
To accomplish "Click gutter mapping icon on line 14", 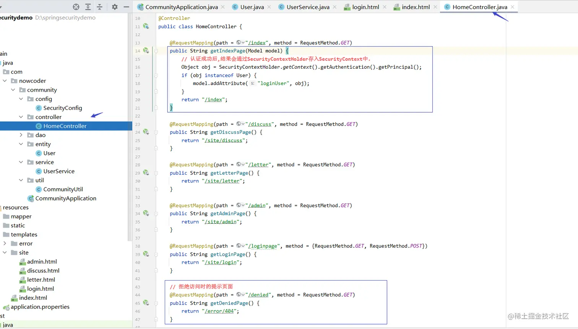I will coord(146,51).
